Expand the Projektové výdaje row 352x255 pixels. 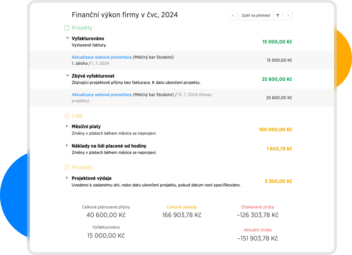pyautogui.click(x=67, y=178)
